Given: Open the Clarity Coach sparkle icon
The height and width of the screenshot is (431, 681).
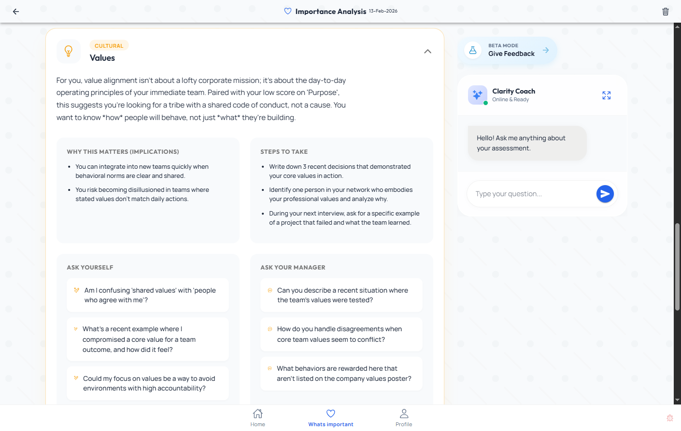Looking at the screenshot, I should (477, 95).
